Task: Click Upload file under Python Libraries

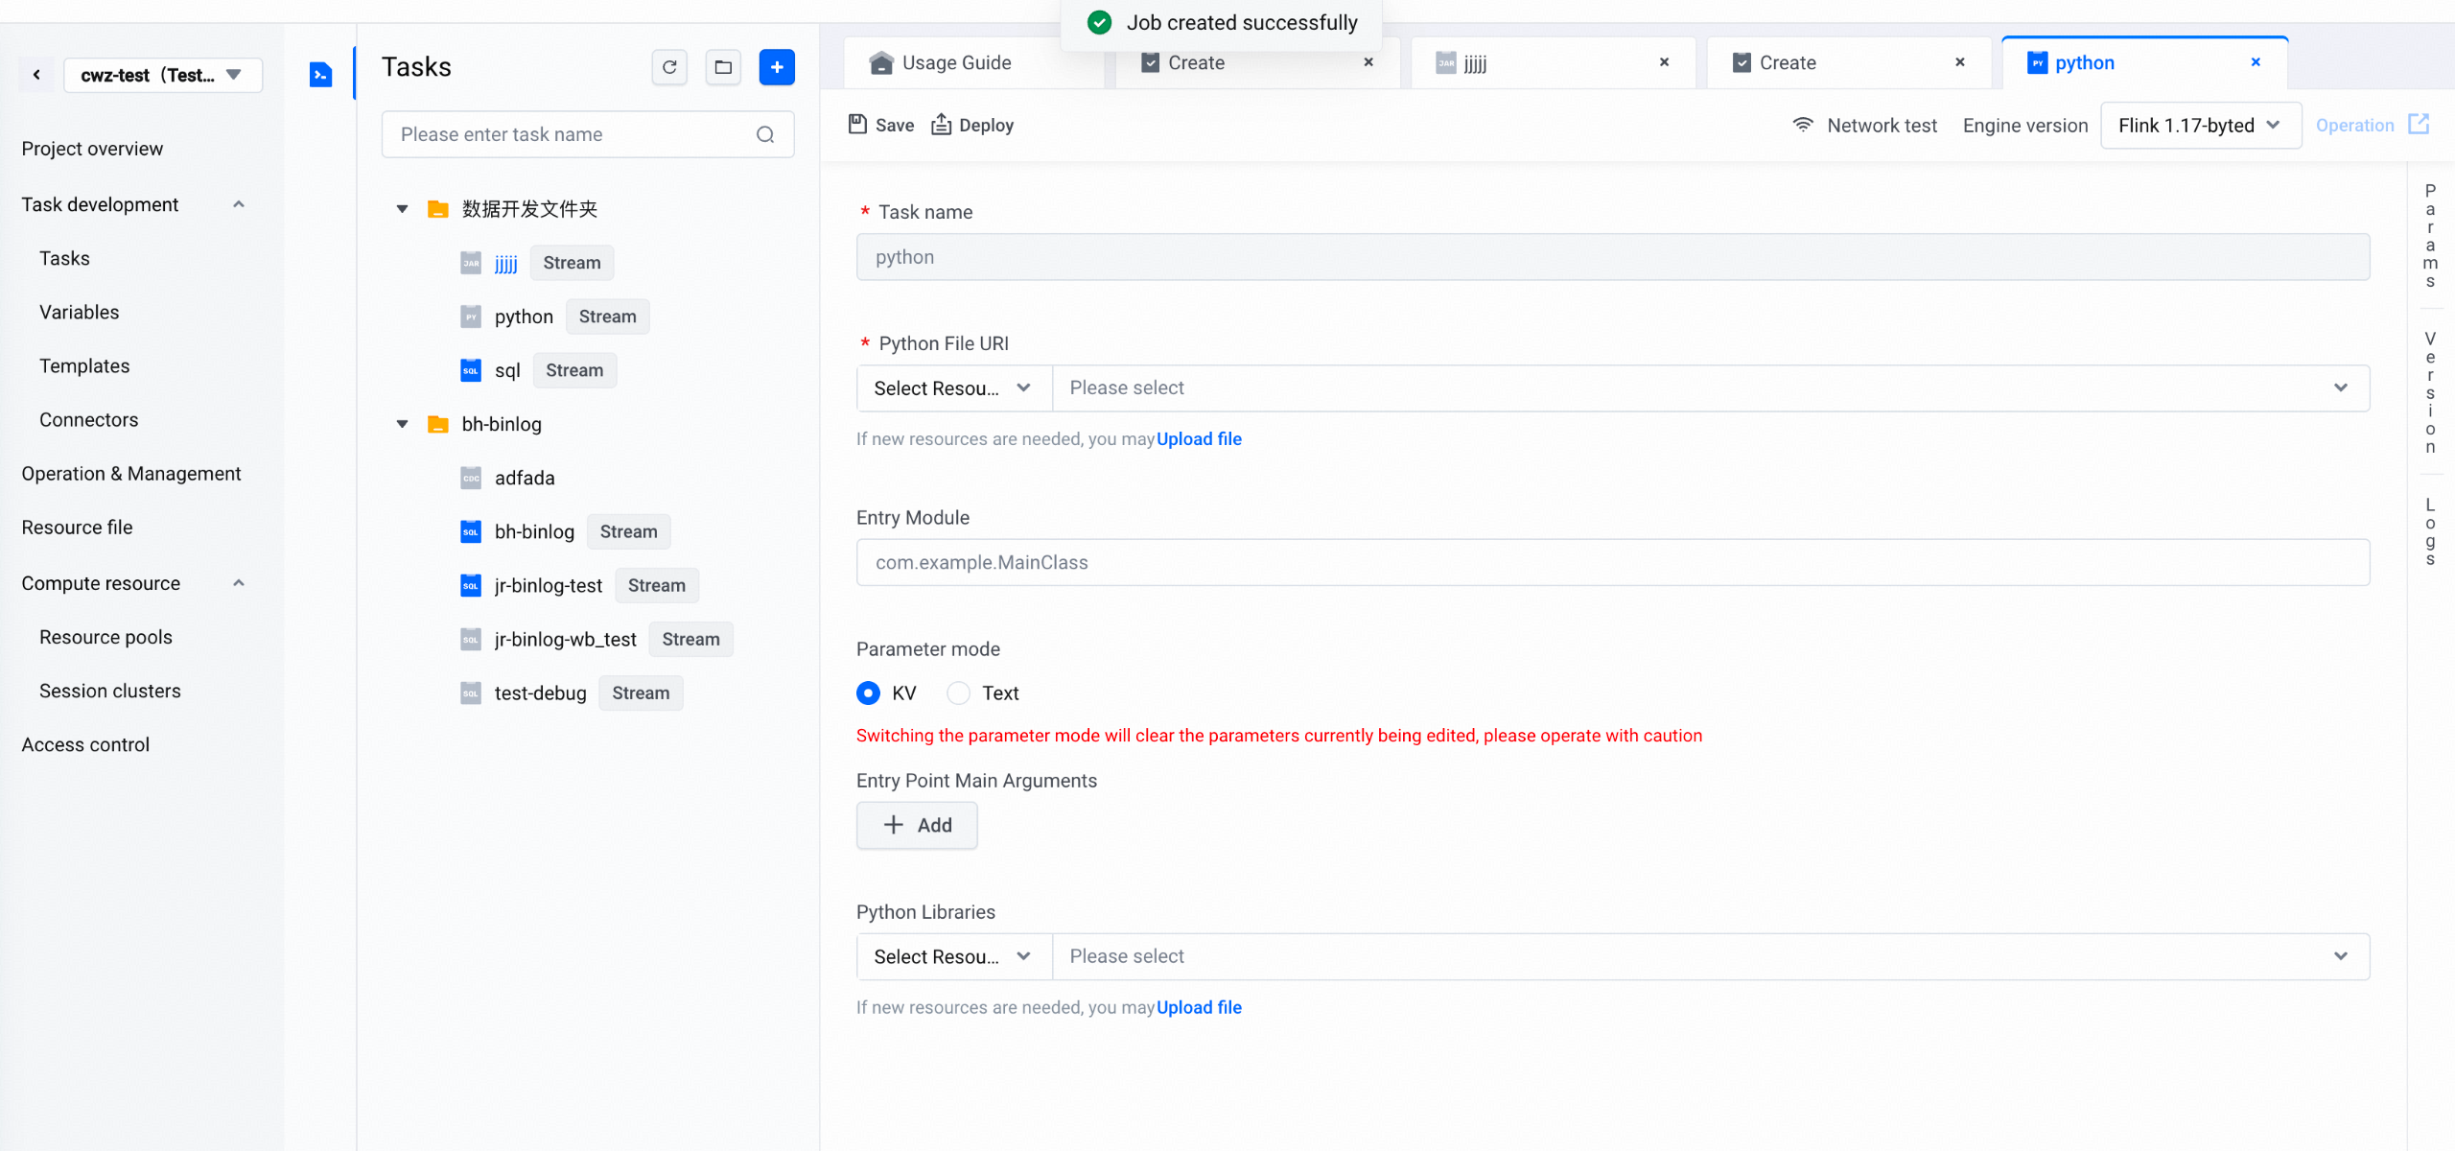Action: [1199, 1007]
